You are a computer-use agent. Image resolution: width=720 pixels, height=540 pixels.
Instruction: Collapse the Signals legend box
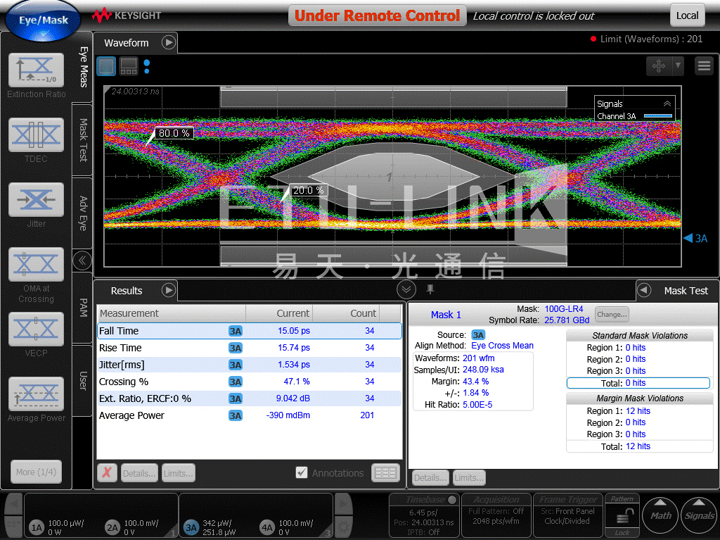point(667,103)
